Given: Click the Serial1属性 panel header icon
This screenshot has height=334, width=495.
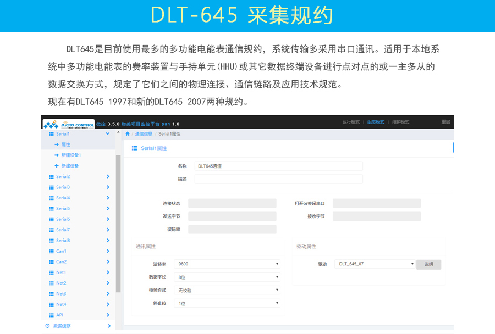Looking at the screenshot, I should [134, 148].
